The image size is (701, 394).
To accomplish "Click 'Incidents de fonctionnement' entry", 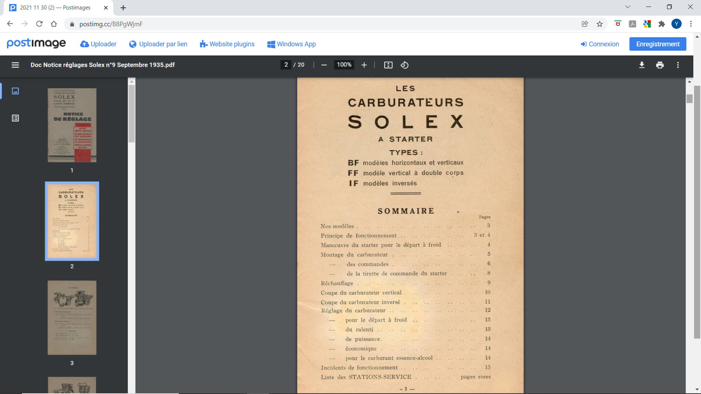I will [x=359, y=368].
